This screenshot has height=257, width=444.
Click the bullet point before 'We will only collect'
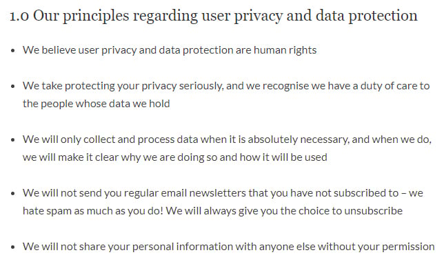[x=12, y=140]
